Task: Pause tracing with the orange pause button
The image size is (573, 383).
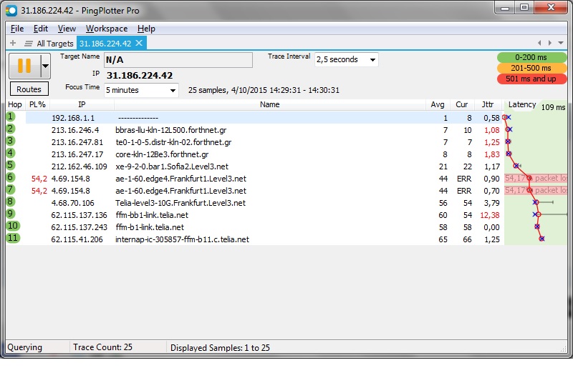Action: (x=24, y=66)
